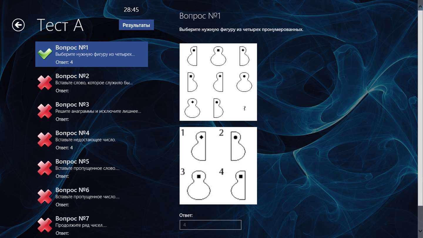
Task: Click the 3x3 figure puzzle image
Action: pos(218,82)
